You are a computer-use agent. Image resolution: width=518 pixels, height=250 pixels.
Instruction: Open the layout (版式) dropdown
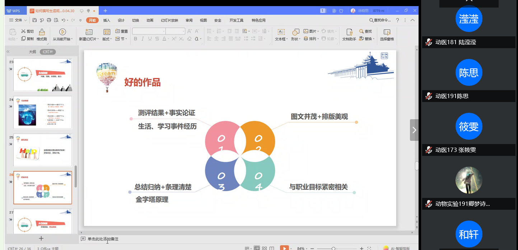(x=107, y=39)
